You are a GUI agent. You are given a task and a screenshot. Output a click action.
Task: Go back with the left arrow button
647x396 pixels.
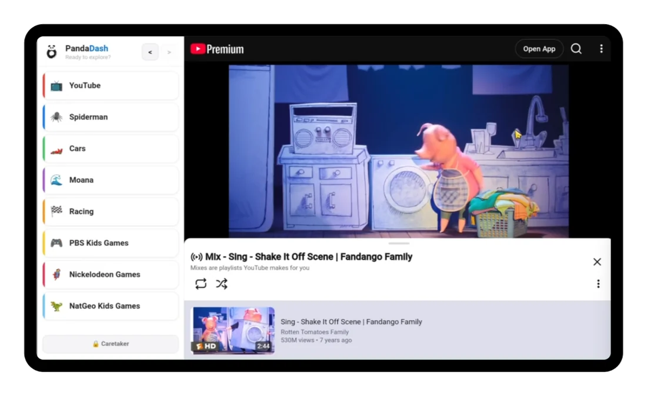(x=150, y=52)
